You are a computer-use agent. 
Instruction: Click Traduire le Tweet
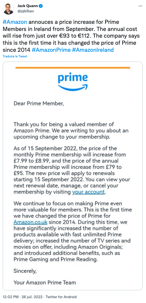pos(15,56)
